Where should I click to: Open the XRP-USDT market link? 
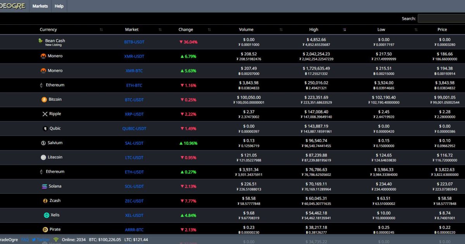(134, 114)
